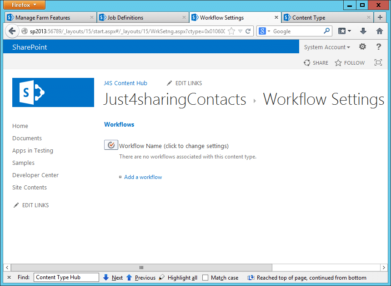Enable the Match case checkbox

[205, 277]
